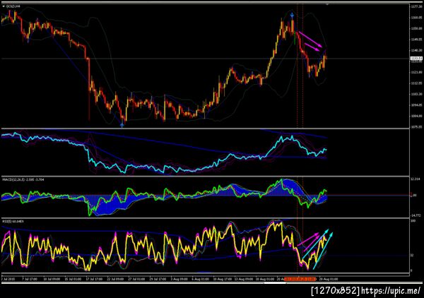Viewport: 424px width, 298px height.
Task: Click the 13 Aug 09:00 time label
Action: tap(243, 279)
